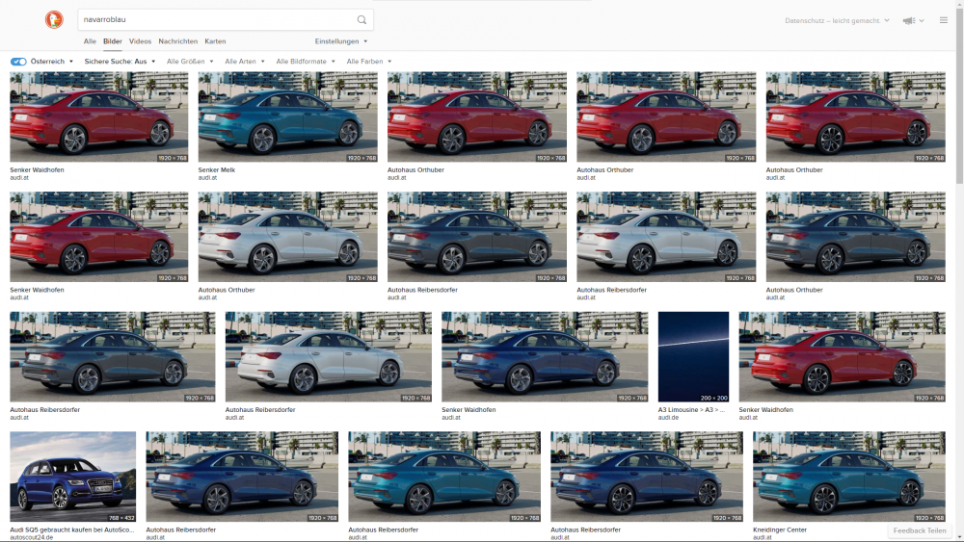Switch to the Karten tab

(215, 41)
